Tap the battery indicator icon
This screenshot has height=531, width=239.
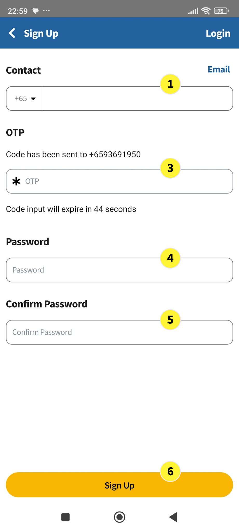[x=221, y=11]
